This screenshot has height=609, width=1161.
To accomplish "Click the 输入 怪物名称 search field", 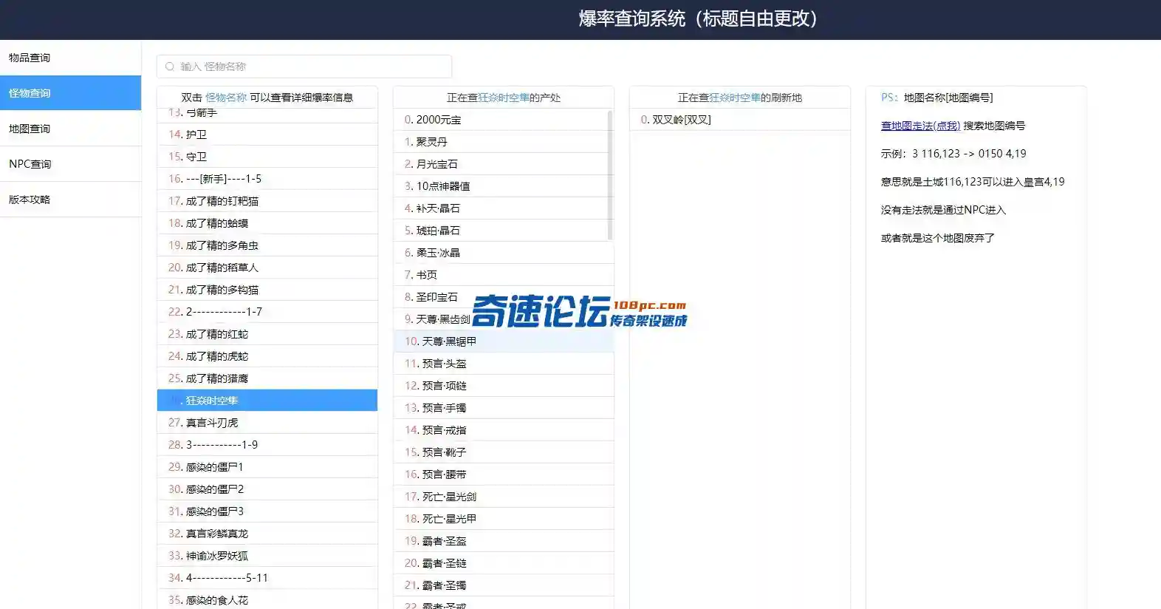I will (x=304, y=67).
